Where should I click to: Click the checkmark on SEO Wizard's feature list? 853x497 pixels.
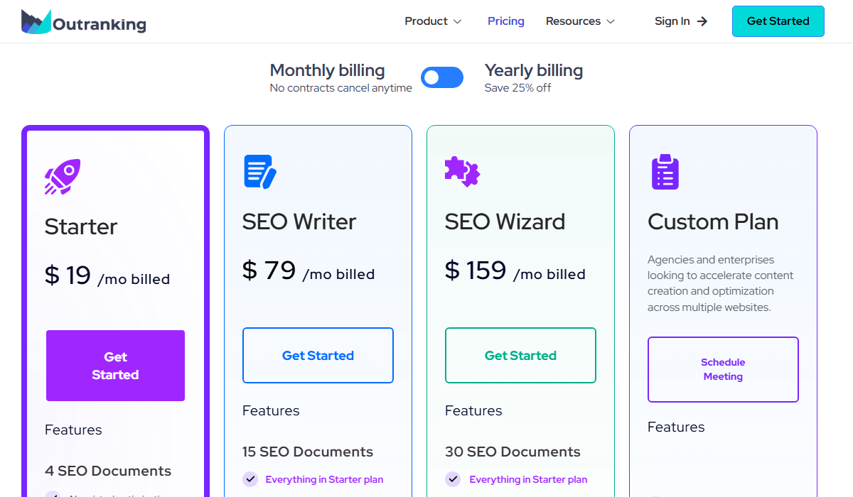(453, 479)
